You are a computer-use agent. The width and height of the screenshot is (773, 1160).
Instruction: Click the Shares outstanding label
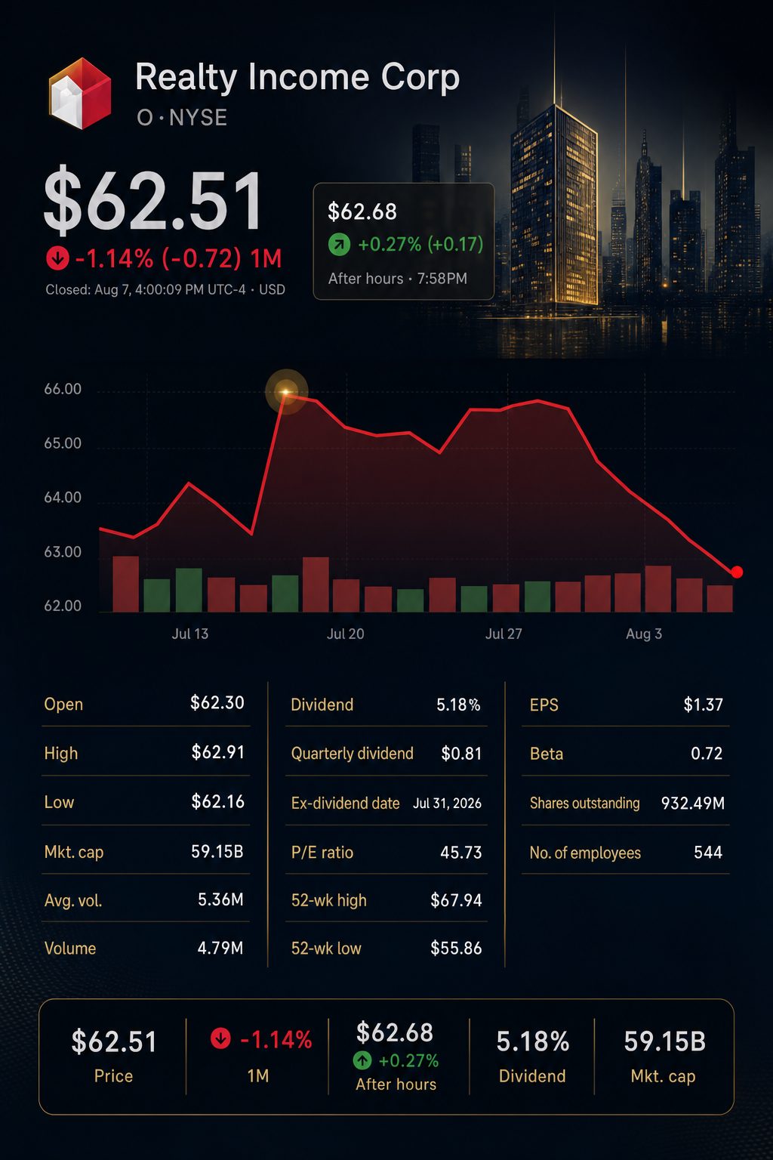(584, 804)
